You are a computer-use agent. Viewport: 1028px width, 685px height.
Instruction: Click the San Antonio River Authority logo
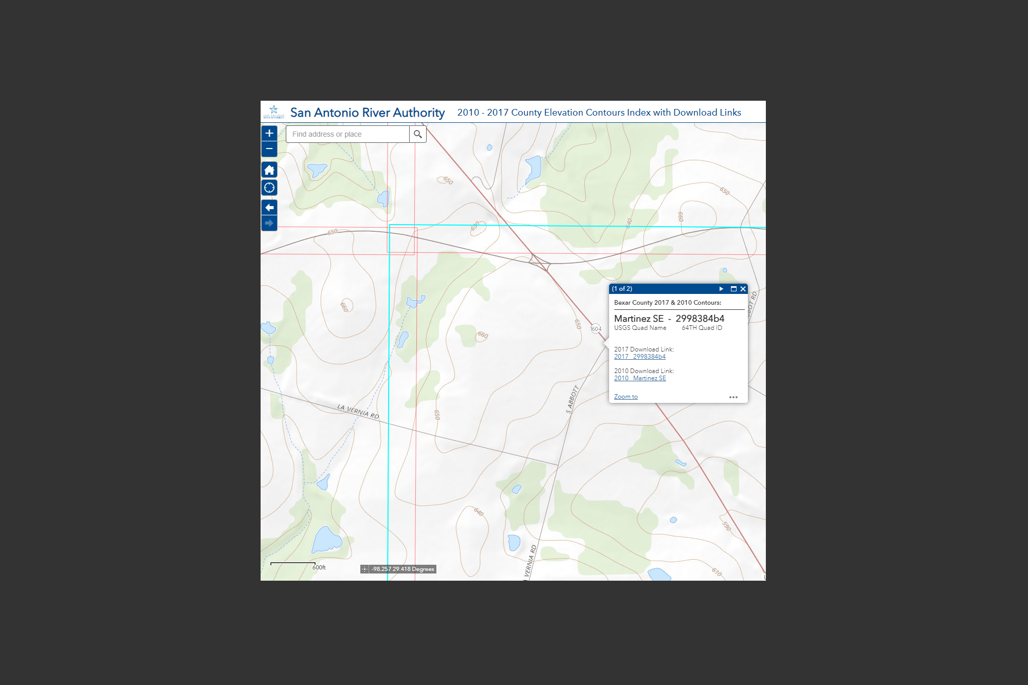[x=273, y=112]
